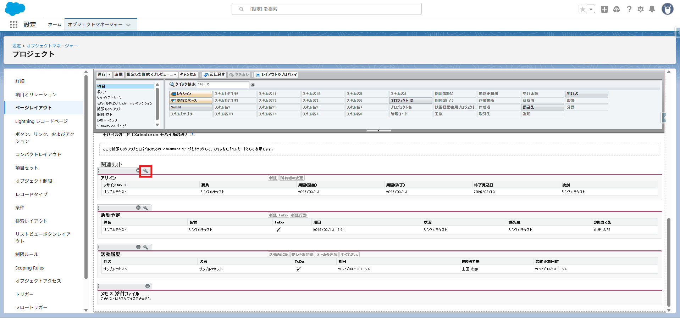
Task: Click the キャンセル button
Action: [x=188, y=75]
